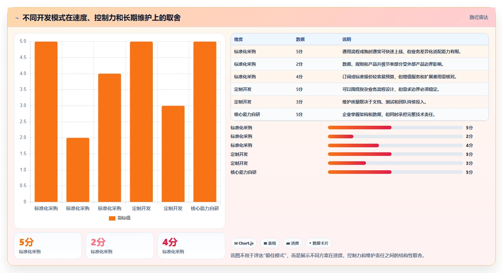Click the 定制开发 progress bar showing 3分
This screenshot has width=503, height=273.
click(x=395, y=163)
